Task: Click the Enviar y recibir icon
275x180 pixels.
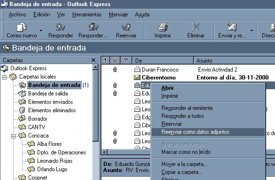Action: tap(232, 27)
